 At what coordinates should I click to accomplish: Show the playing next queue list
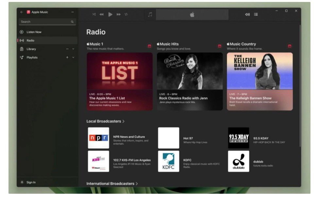click(256, 14)
